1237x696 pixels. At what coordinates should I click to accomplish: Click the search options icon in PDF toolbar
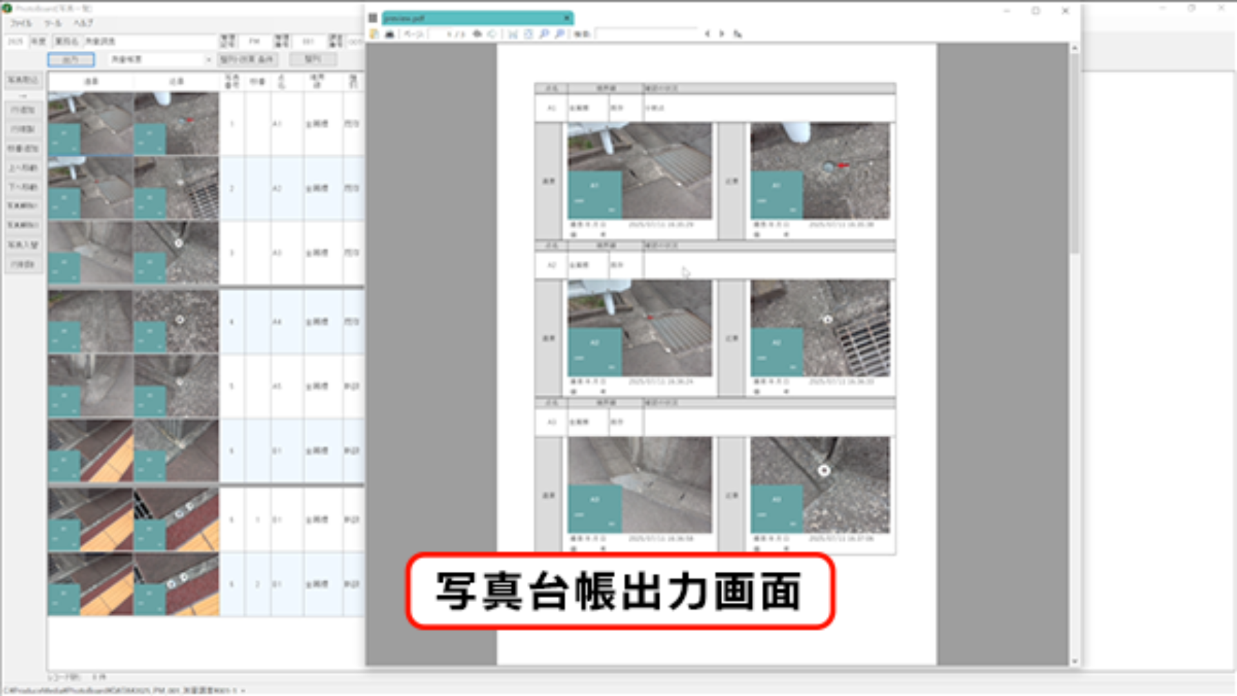point(738,34)
